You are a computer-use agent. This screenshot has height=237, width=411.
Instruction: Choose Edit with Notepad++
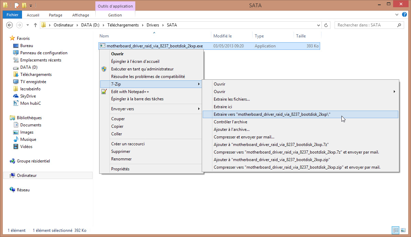point(151,92)
